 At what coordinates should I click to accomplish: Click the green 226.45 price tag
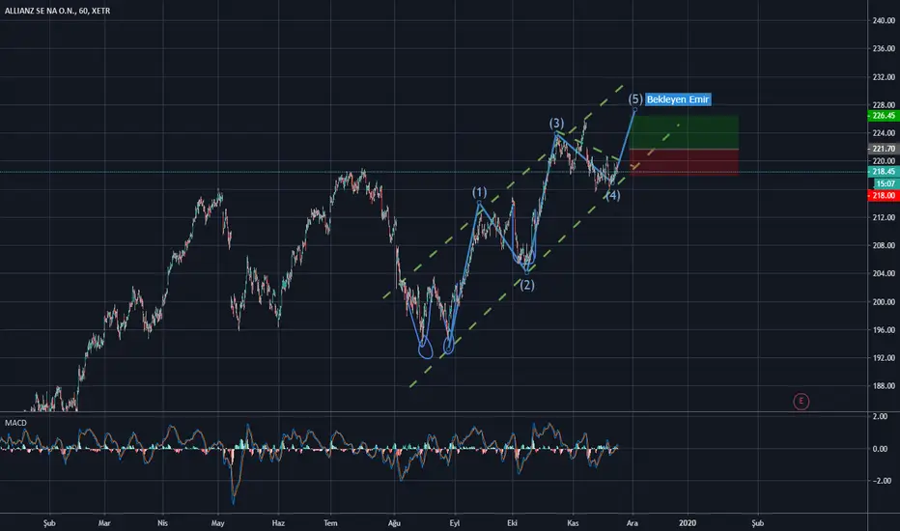click(x=883, y=116)
